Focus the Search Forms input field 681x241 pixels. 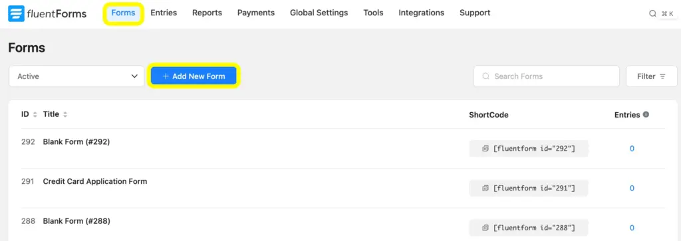[x=547, y=76]
